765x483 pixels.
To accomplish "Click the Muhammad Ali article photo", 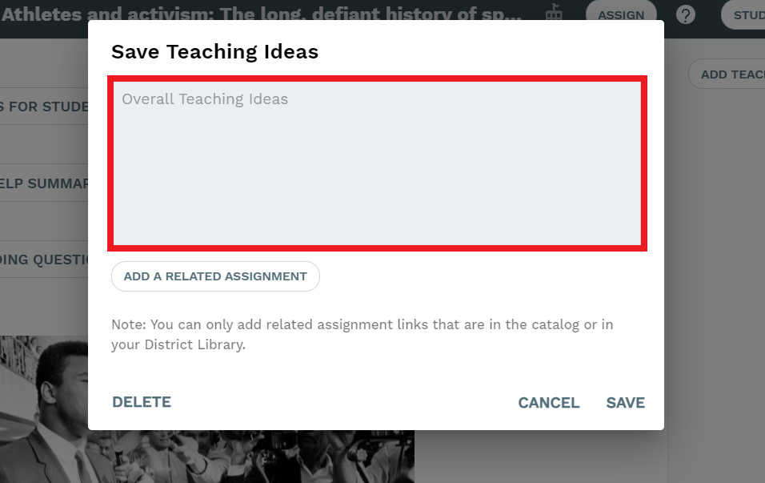I will click(x=44, y=409).
